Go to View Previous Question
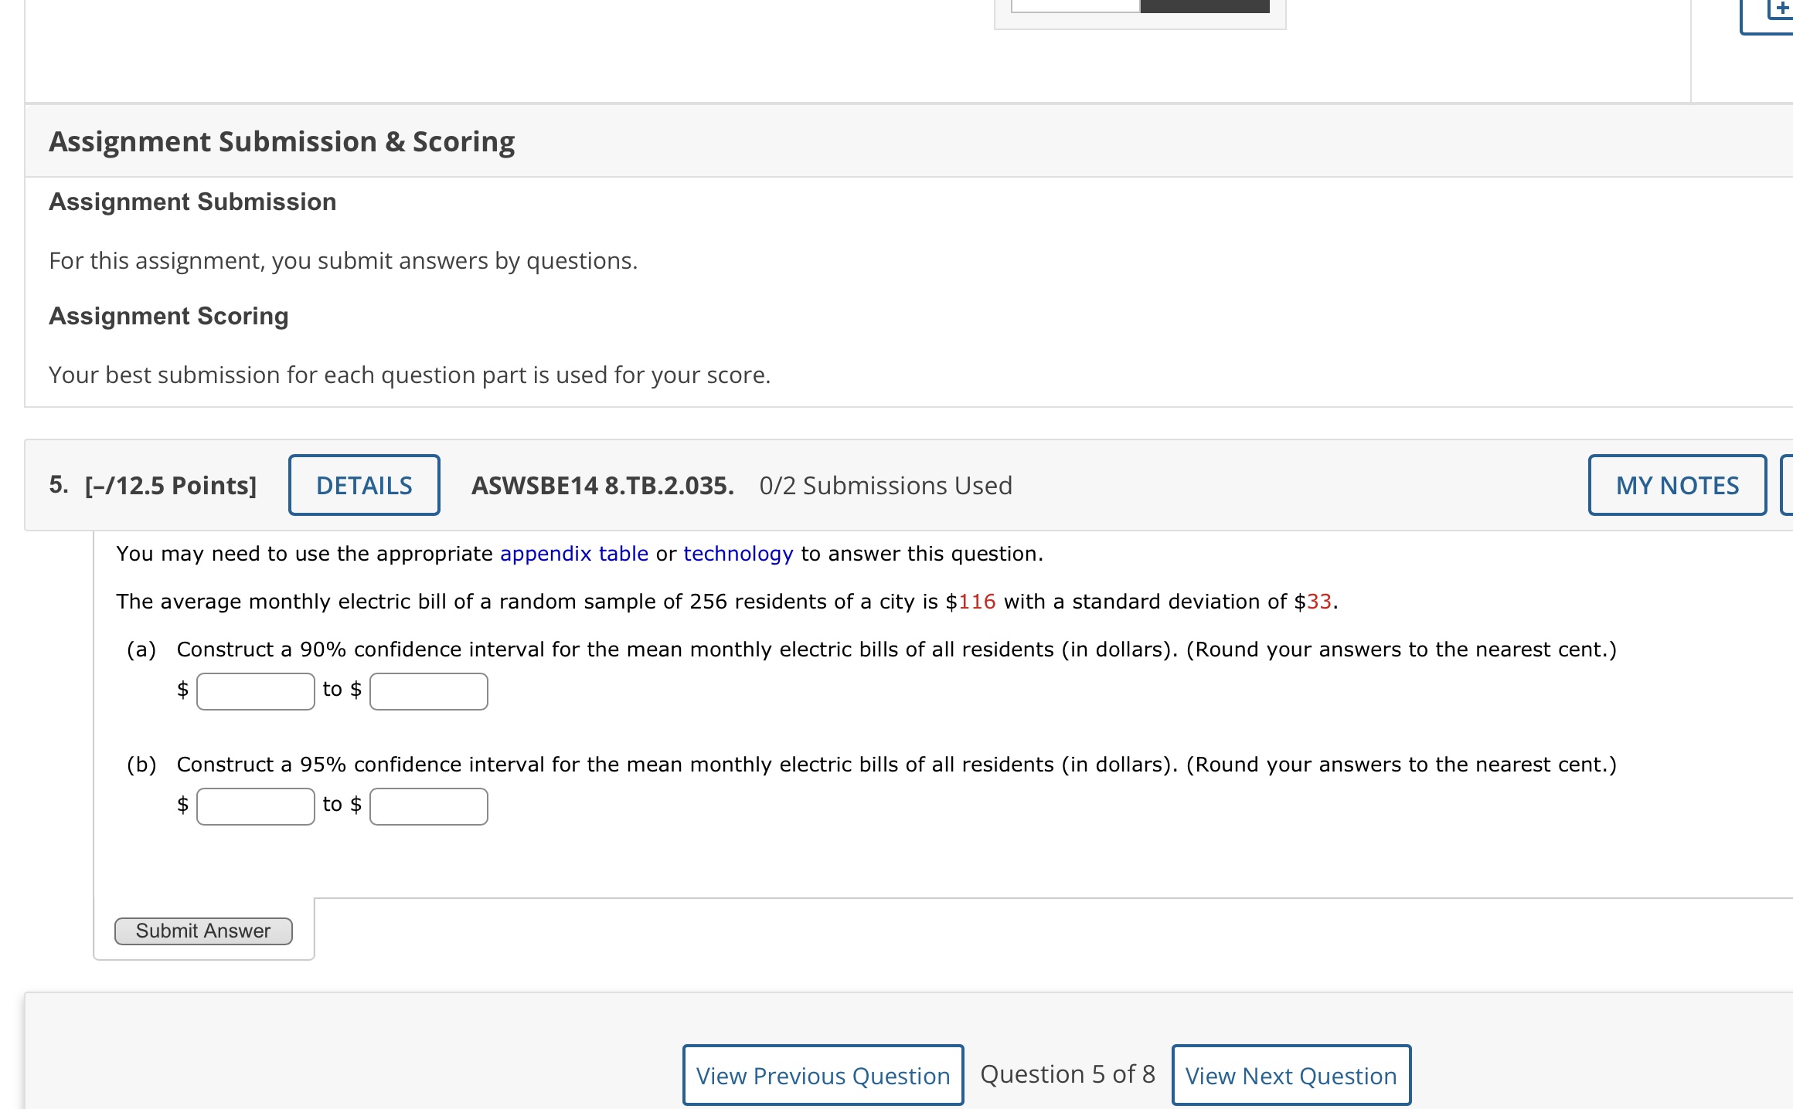1793x1109 pixels. click(x=822, y=1075)
